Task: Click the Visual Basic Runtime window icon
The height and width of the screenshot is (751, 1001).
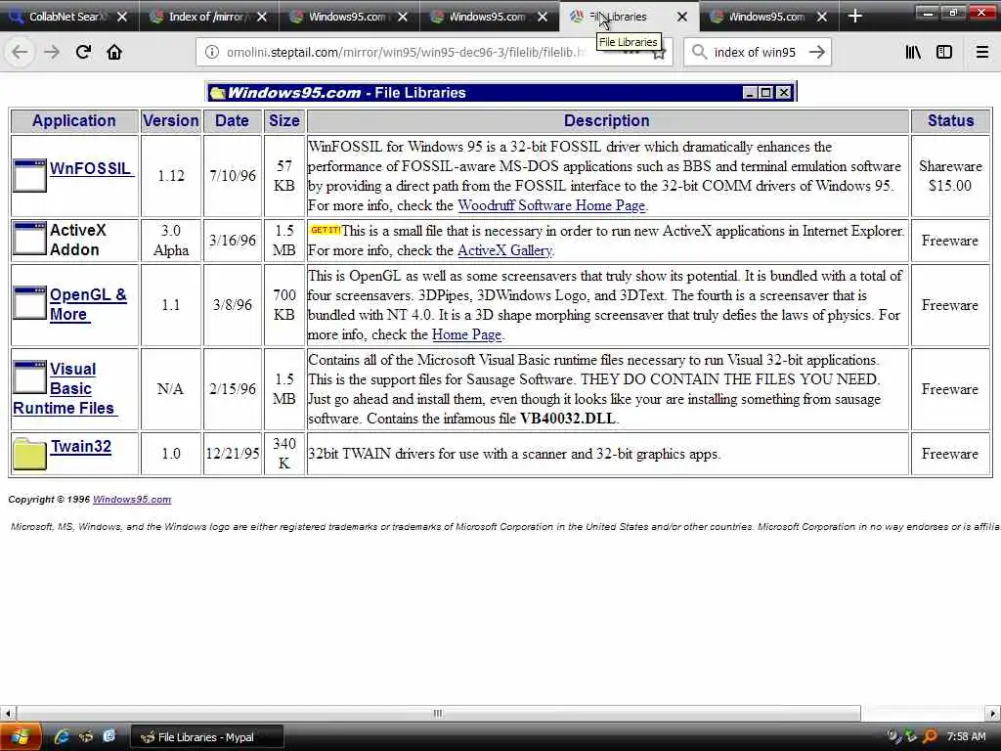Action: [29, 376]
